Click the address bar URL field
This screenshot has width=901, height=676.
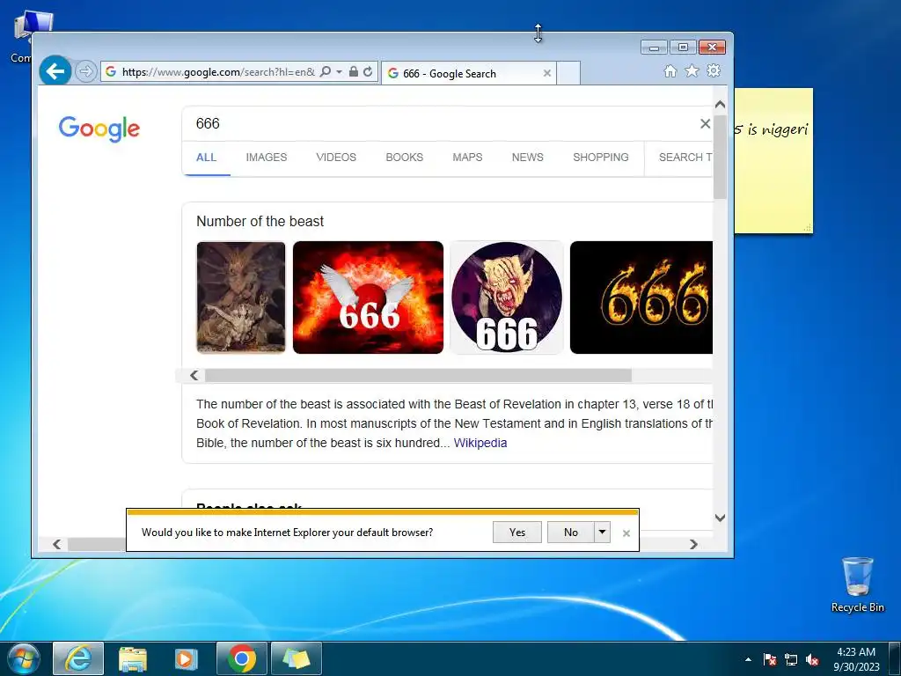[x=218, y=72]
